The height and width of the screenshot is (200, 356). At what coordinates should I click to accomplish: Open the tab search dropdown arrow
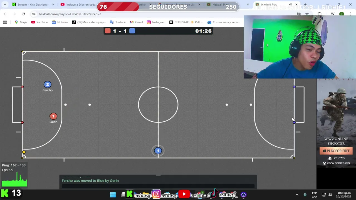[x=5, y=4]
